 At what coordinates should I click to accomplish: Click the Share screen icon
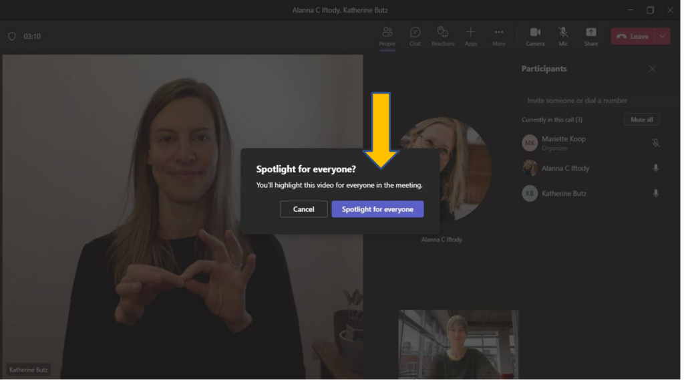(590, 33)
